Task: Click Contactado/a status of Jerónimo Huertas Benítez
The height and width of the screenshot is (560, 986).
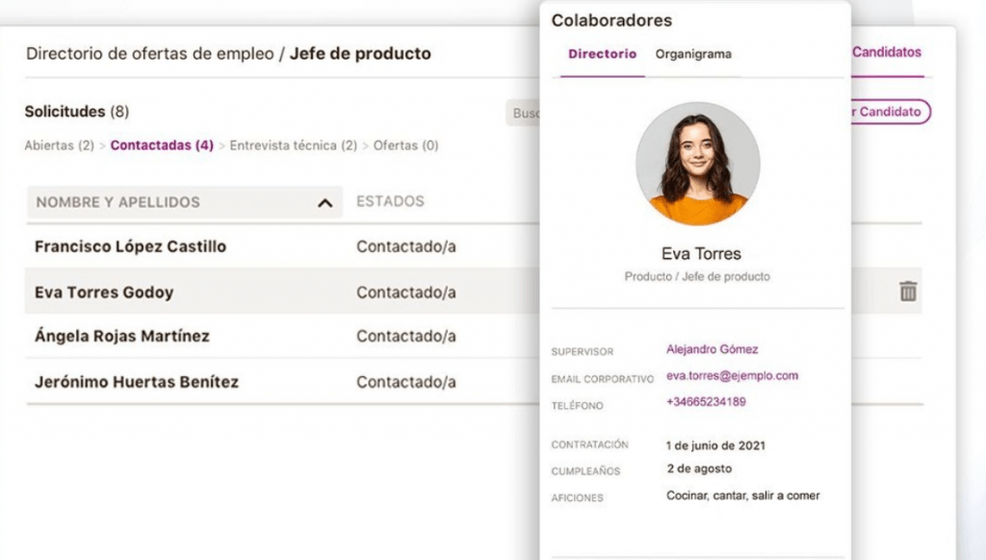Action: (405, 381)
